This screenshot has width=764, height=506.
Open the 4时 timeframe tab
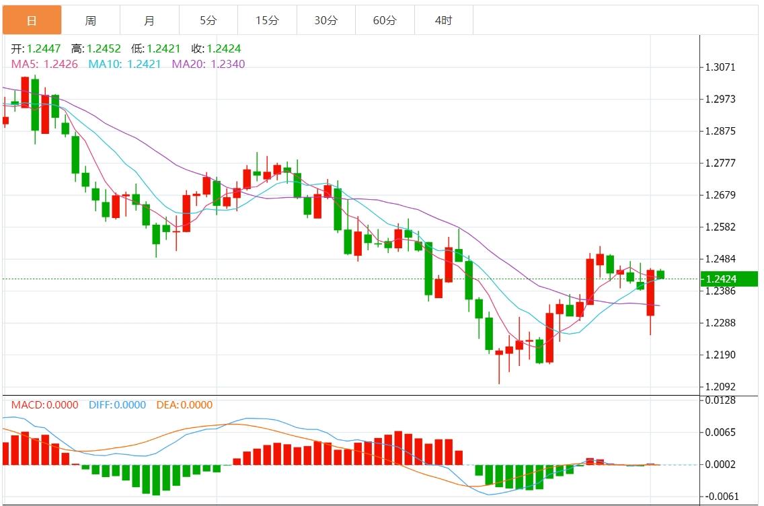[444, 20]
